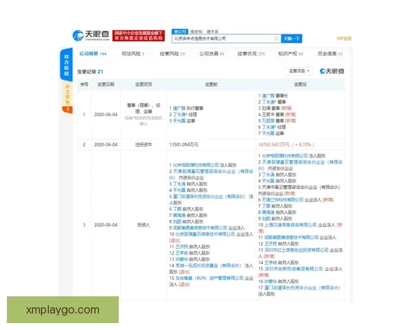The width and height of the screenshot is (412, 330).
Task: Click the 变更记录 21 section heading
Action: [90, 71]
